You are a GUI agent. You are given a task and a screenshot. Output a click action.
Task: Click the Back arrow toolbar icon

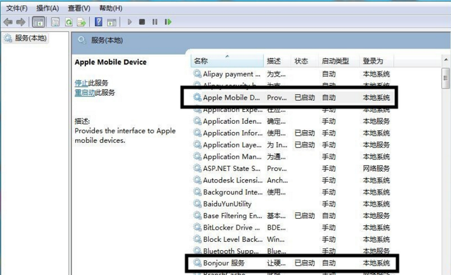(8, 22)
